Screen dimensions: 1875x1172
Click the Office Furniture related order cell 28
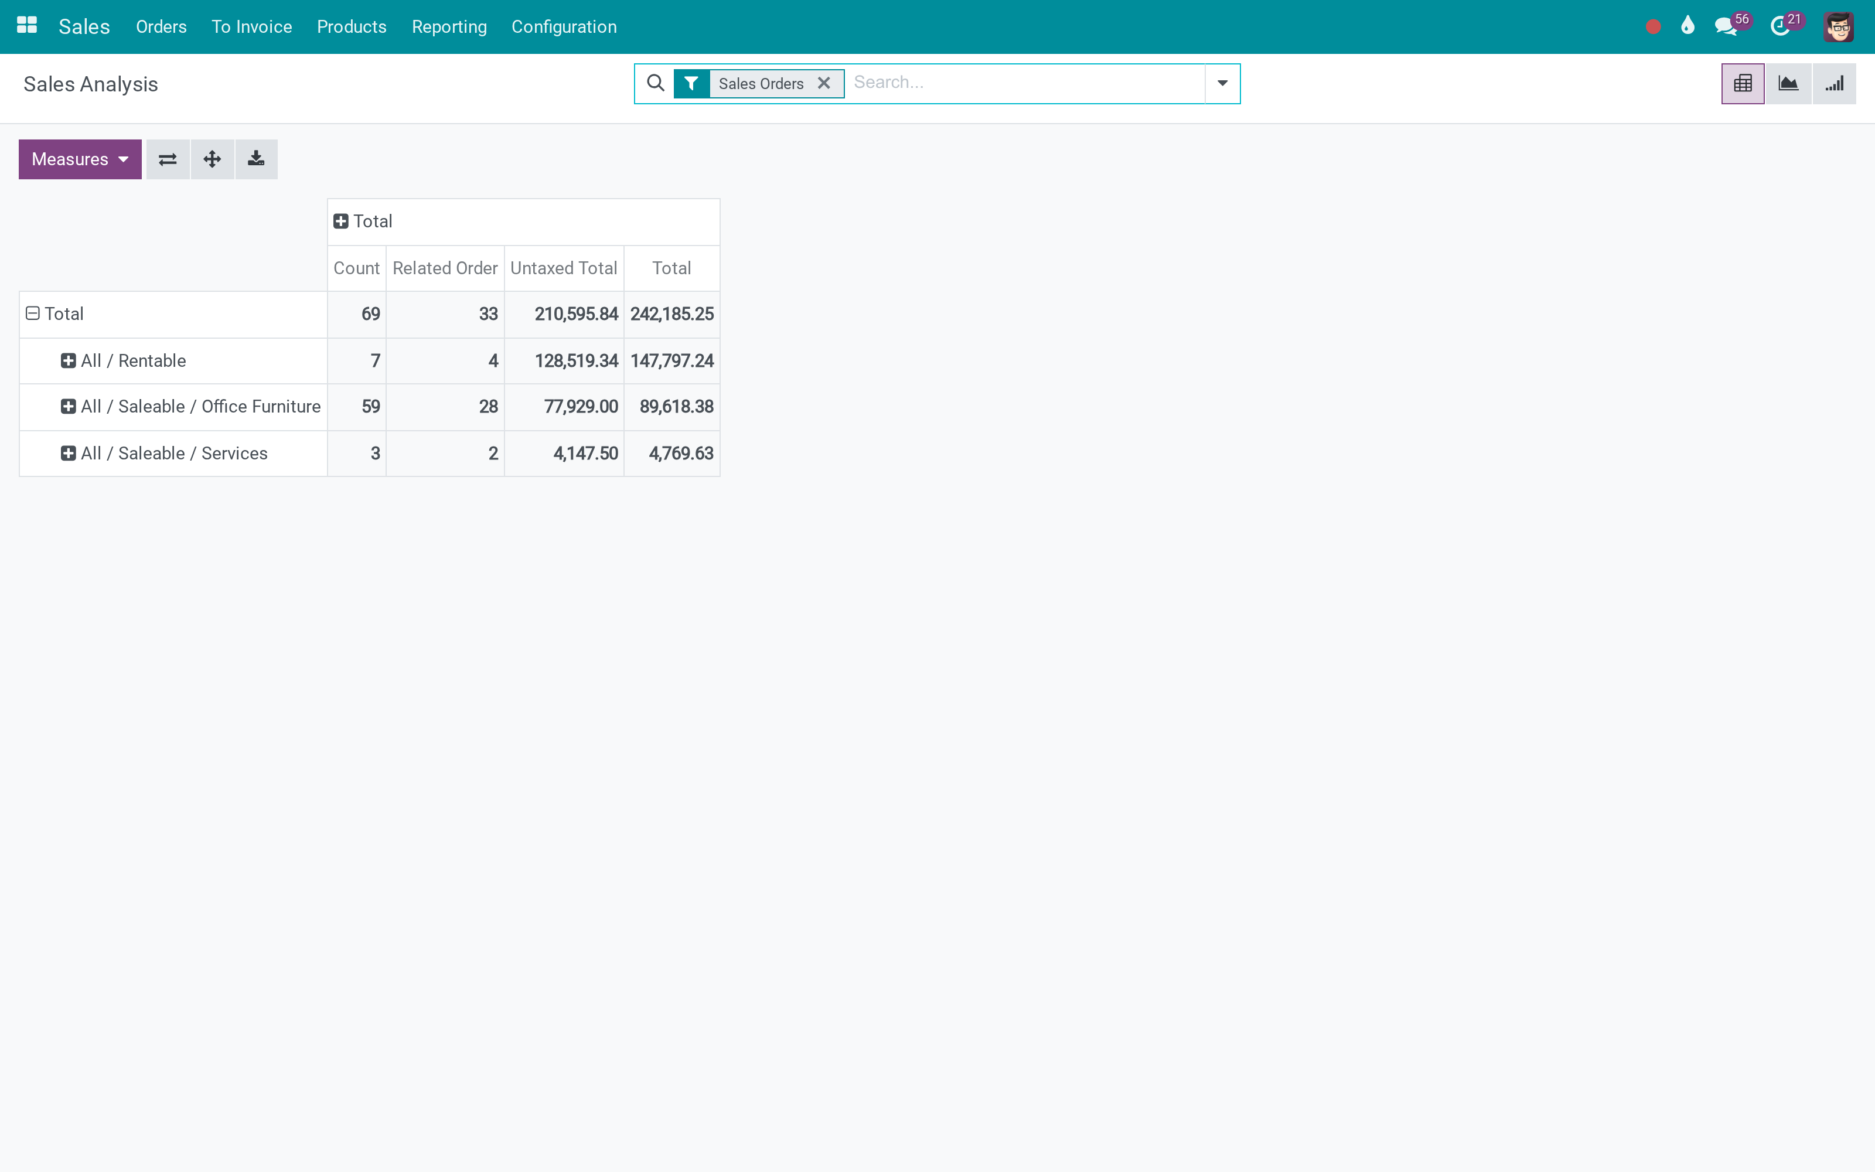pyautogui.click(x=445, y=406)
